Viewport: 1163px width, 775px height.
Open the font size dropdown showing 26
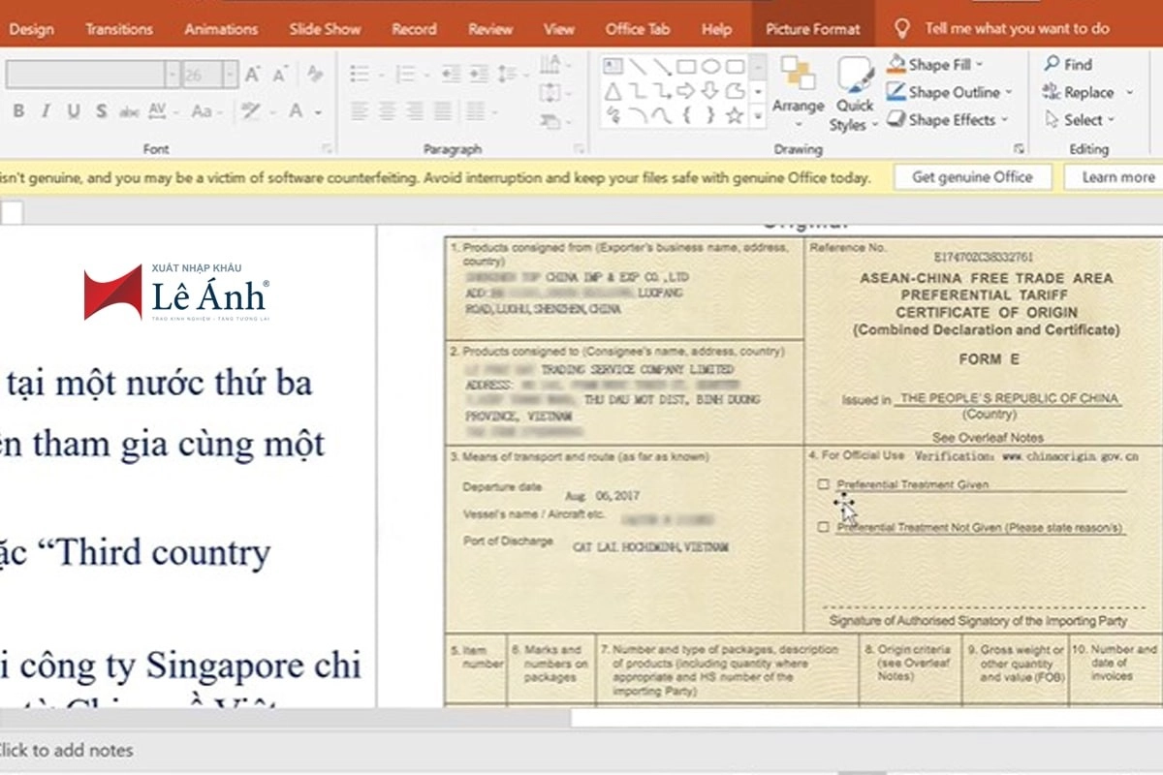click(x=230, y=75)
